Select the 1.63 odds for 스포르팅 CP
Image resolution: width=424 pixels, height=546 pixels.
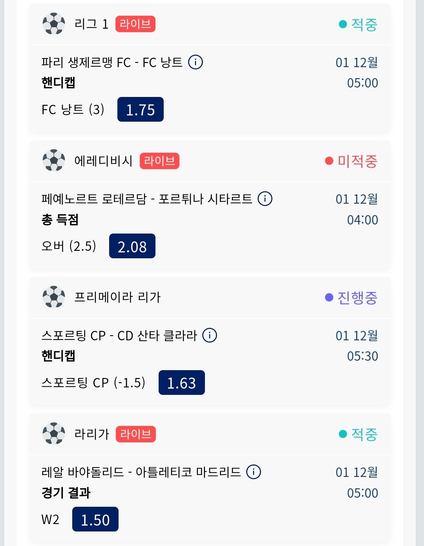[x=181, y=383]
